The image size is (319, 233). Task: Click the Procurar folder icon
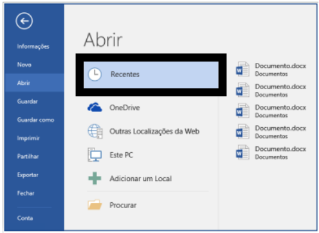click(x=95, y=205)
